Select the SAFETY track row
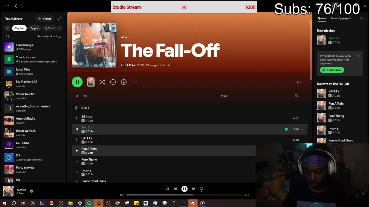Screen dimensions: 369x207 pyautogui.click(x=190, y=140)
